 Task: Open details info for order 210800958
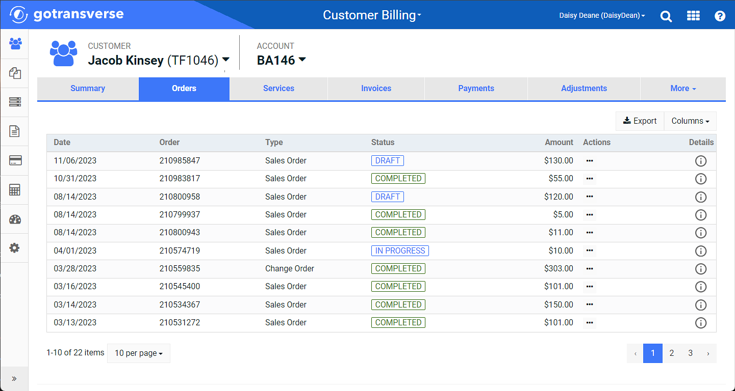pyautogui.click(x=701, y=197)
